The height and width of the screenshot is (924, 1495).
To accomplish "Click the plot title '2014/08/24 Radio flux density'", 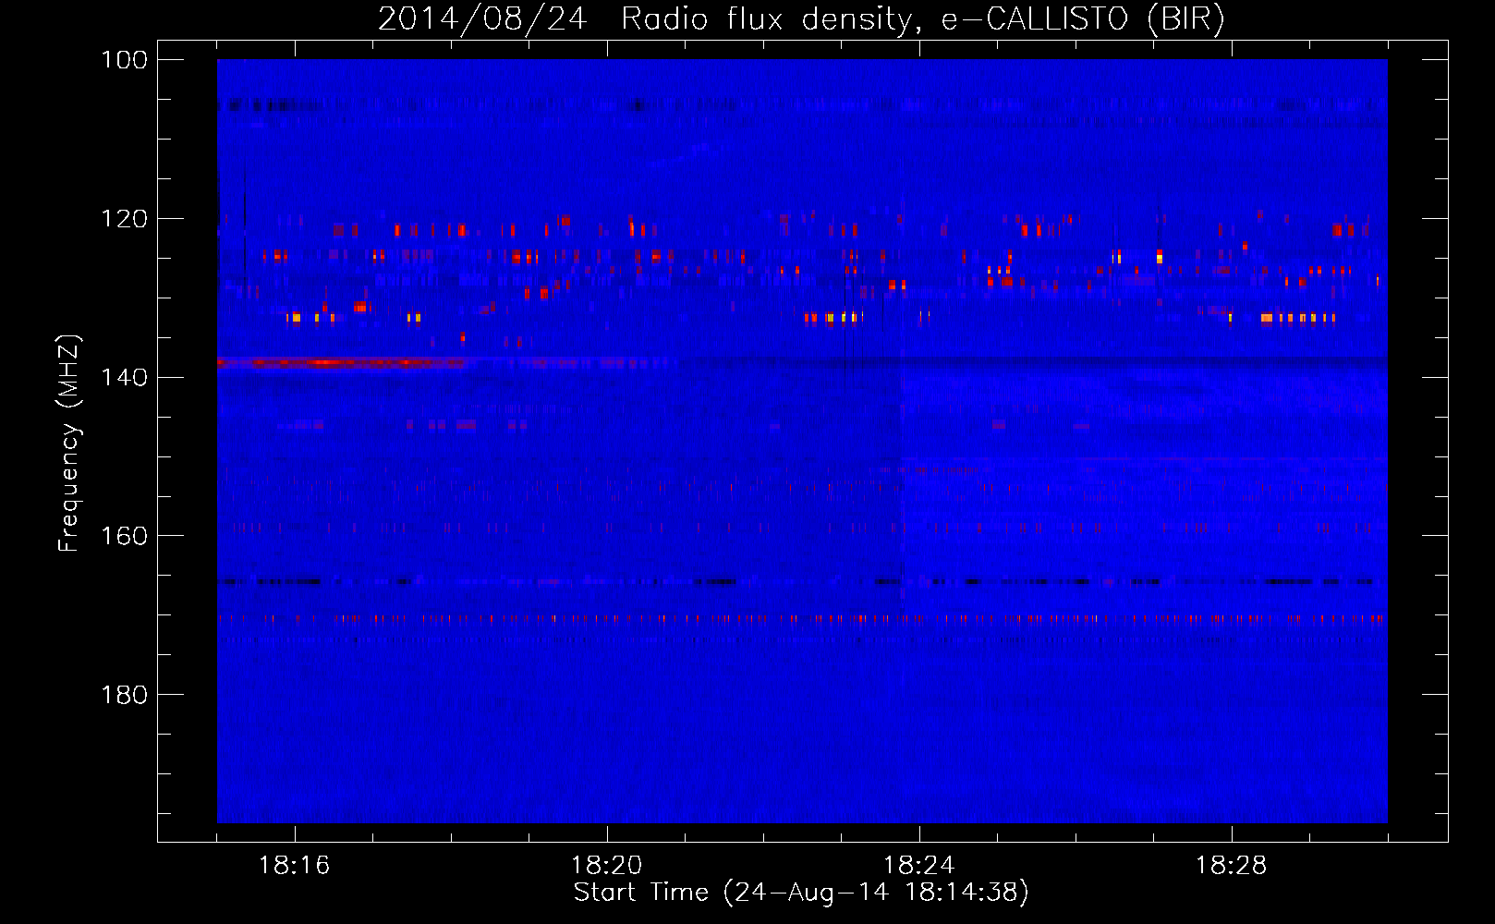I will [x=801, y=19].
